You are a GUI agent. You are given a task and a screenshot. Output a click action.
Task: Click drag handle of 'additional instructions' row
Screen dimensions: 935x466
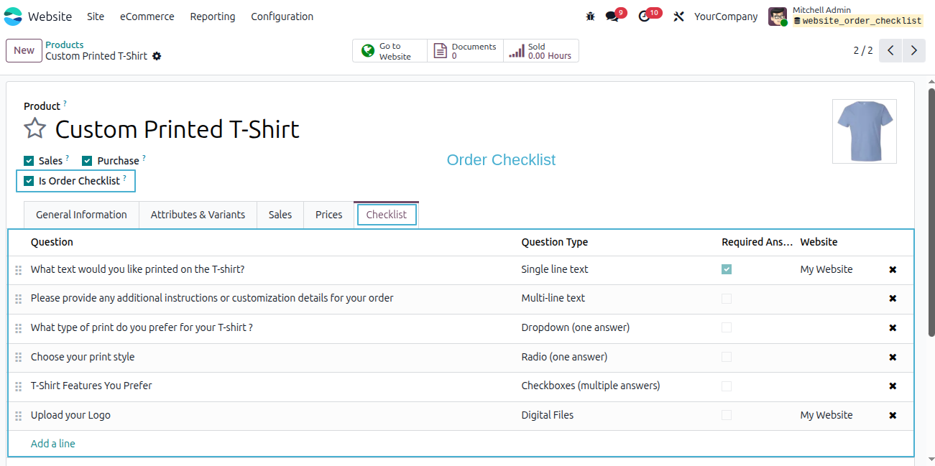click(x=19, y=299)
